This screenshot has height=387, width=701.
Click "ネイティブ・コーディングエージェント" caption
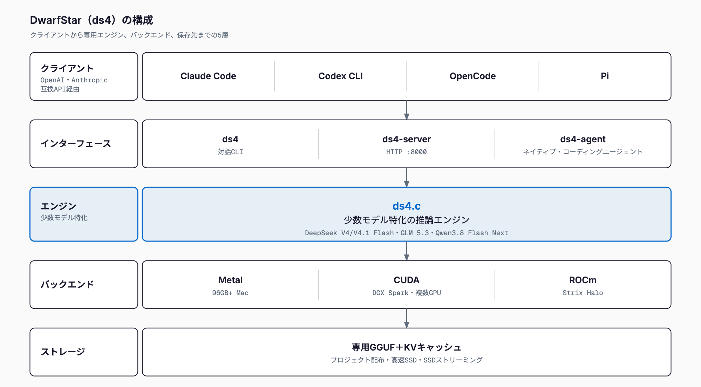[x=583, y=151]
